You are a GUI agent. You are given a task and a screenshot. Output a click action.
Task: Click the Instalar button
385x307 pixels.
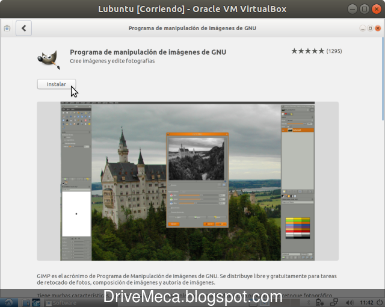point(57,84)
